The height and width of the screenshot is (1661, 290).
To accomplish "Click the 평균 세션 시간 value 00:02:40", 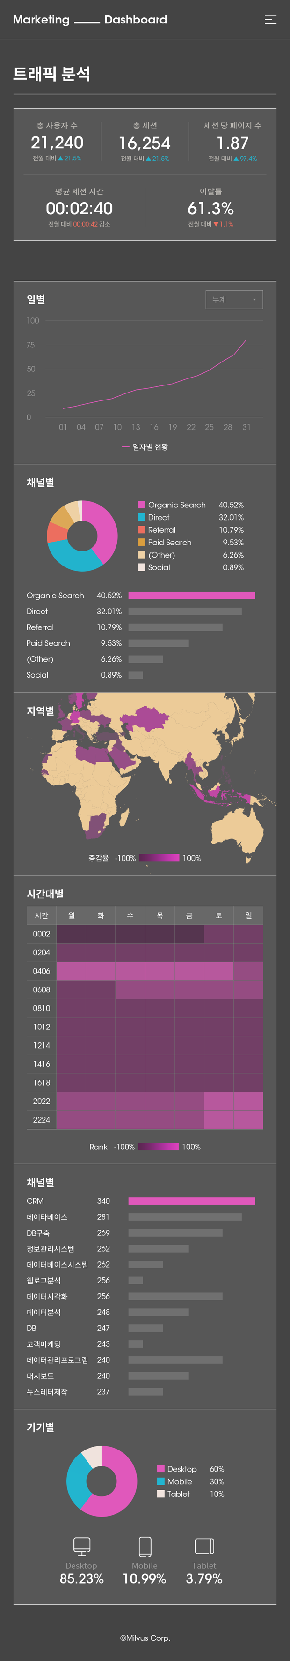I will coord(79,208).
